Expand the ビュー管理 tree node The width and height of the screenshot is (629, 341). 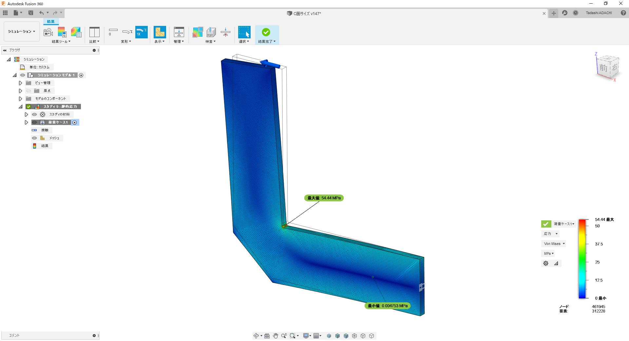pos(20,83)
